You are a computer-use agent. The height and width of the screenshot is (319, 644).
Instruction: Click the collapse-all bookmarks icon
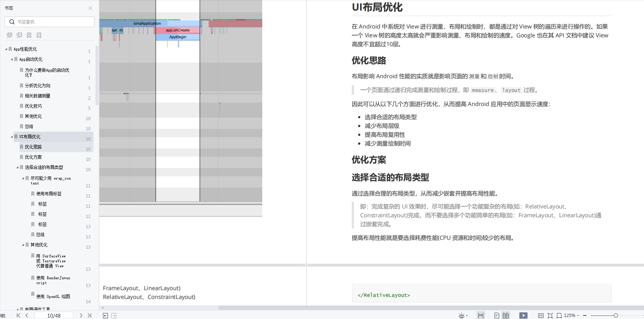[19, 35]
